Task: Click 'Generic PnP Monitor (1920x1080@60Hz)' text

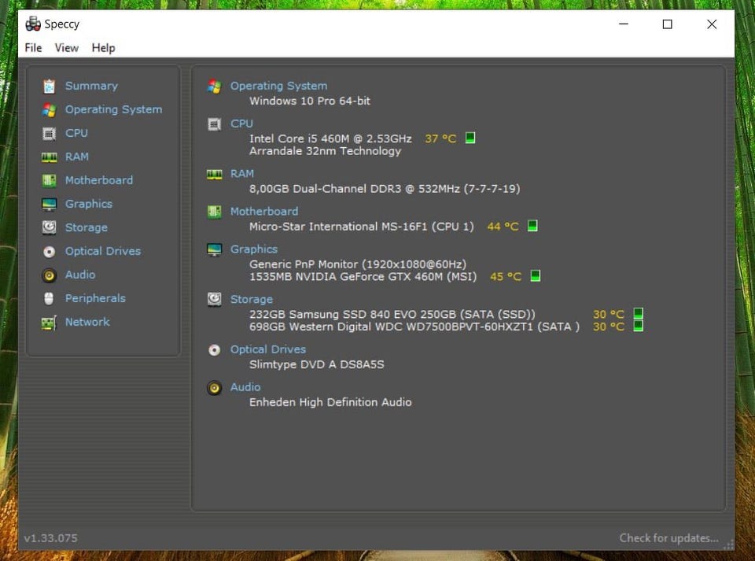Action: pyautogui.click(x=358, y=264)
